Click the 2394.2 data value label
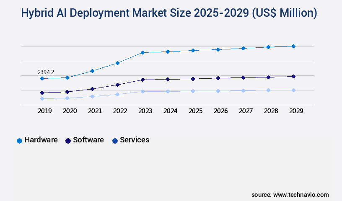Screen dimensions: 342x201 [46, 72]
